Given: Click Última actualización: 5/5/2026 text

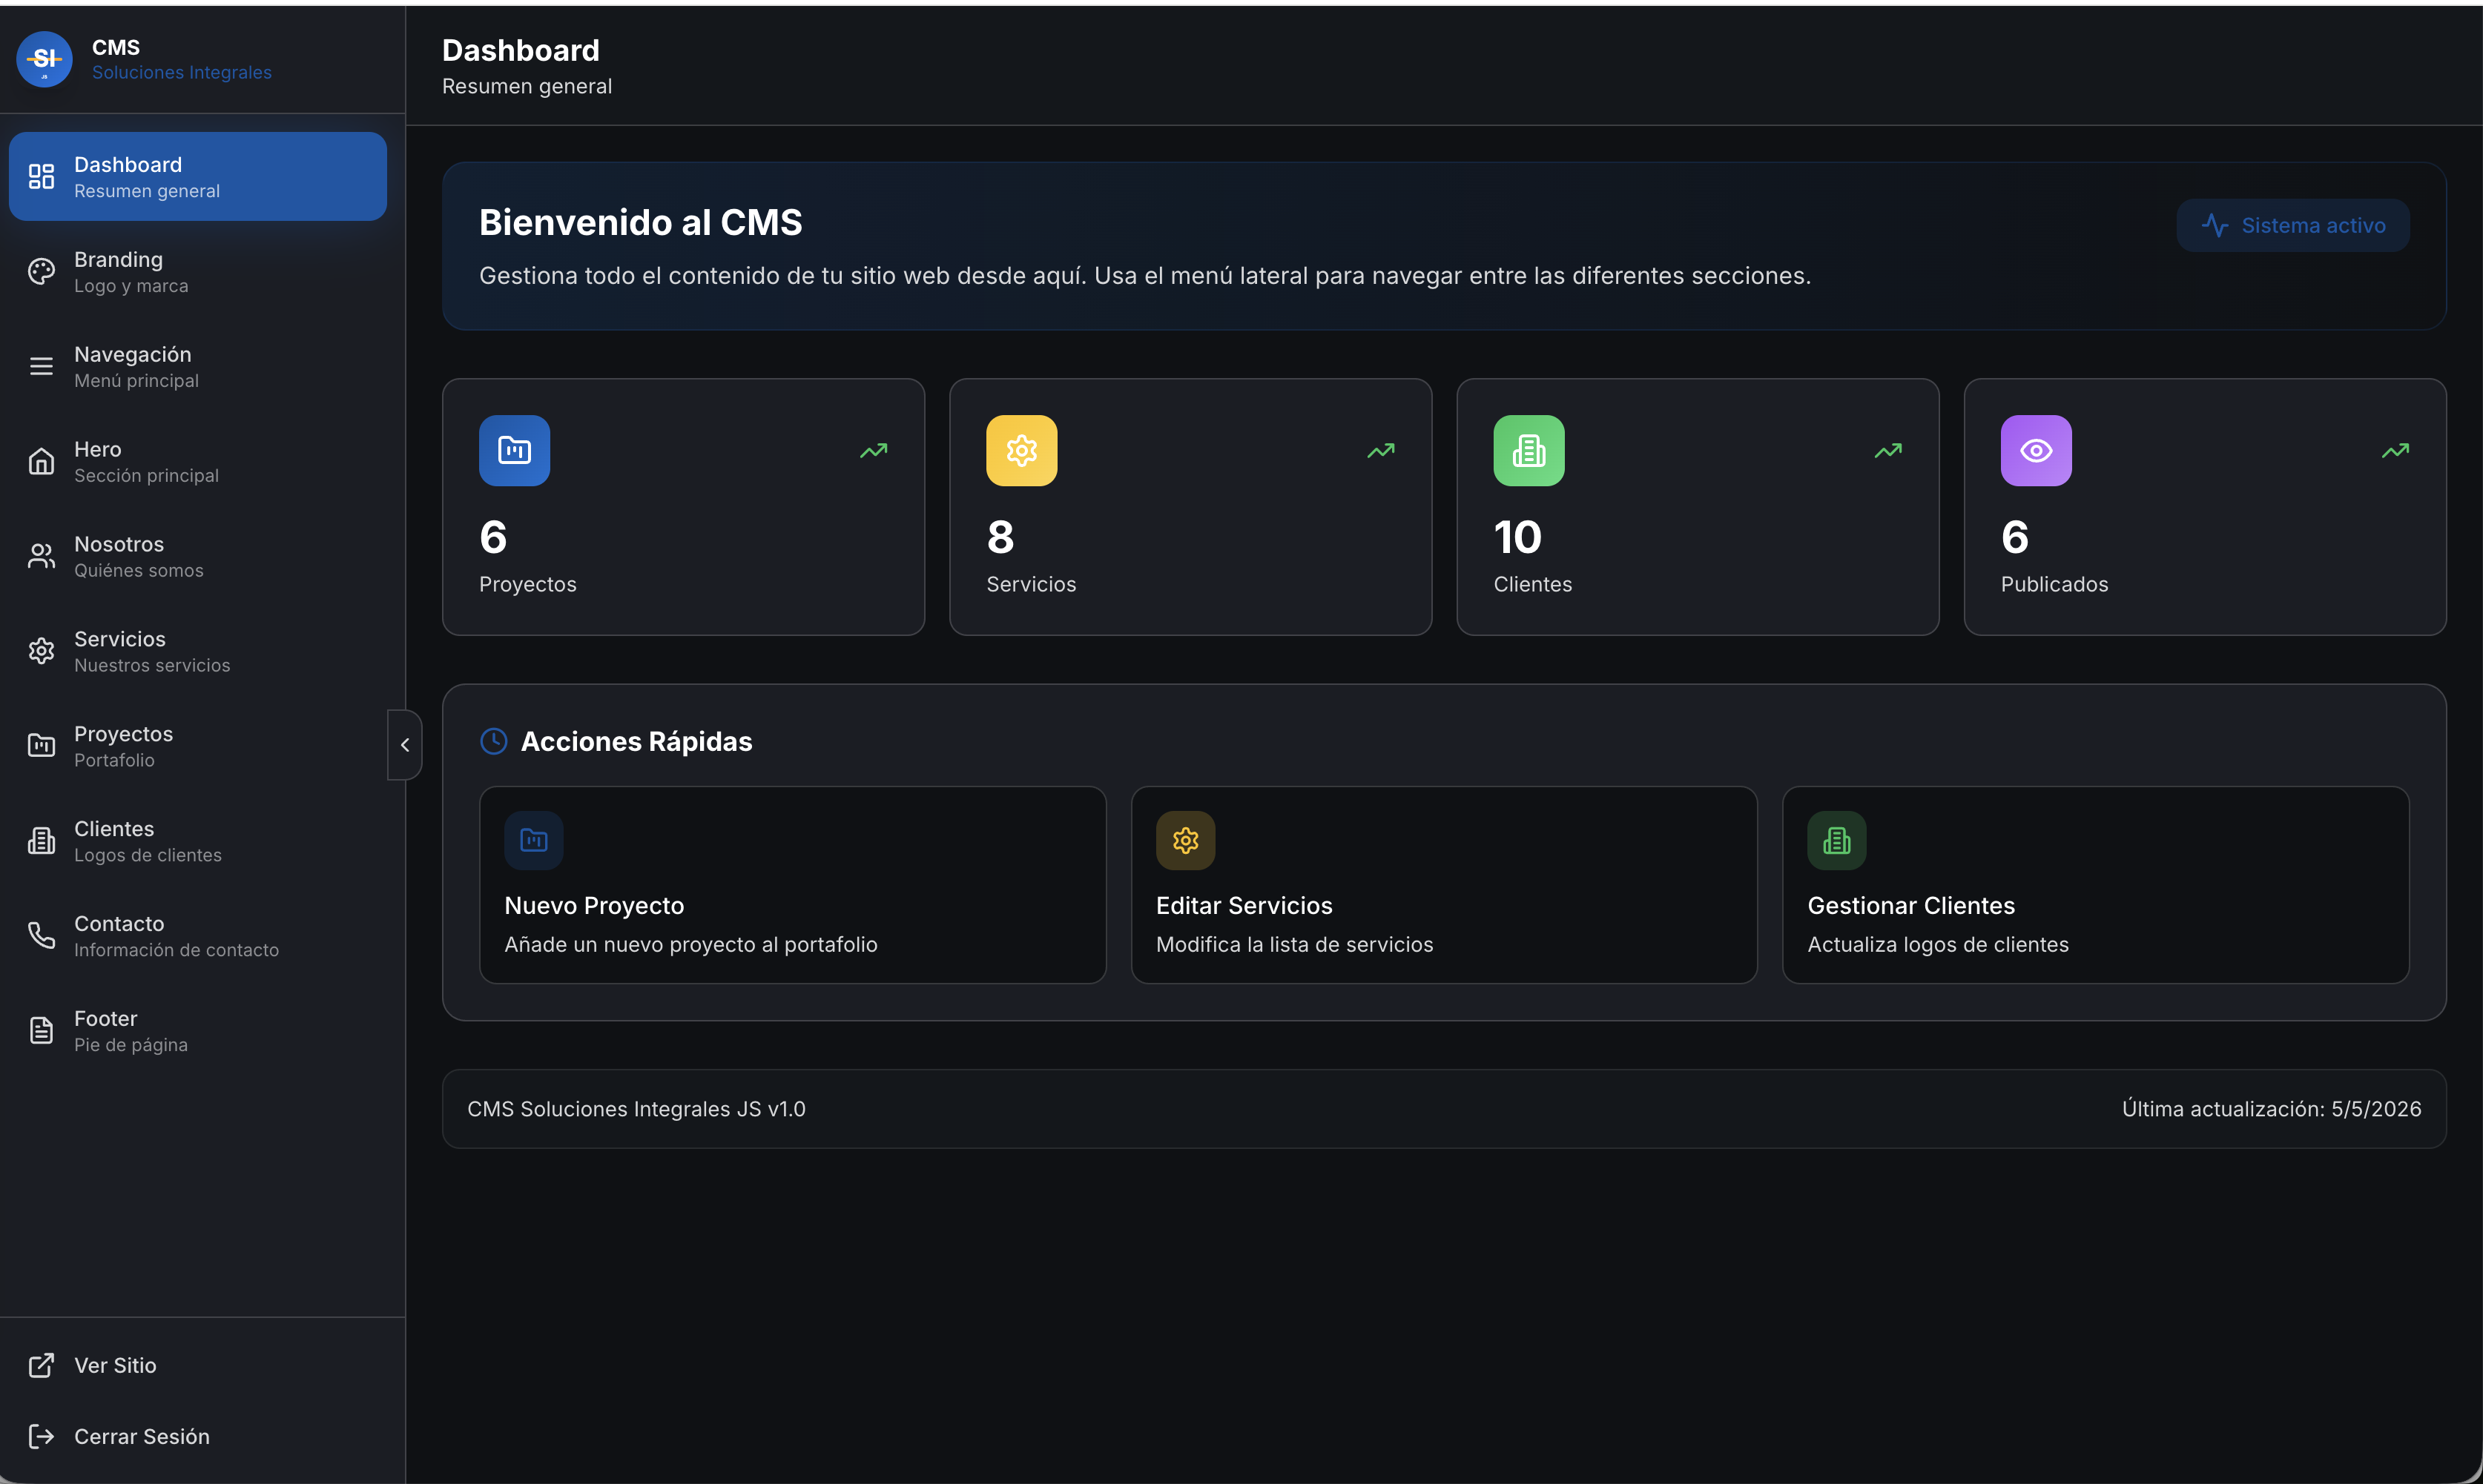Looking at the screenshot, I should pyautogui.click(x=2271, y=1109).
